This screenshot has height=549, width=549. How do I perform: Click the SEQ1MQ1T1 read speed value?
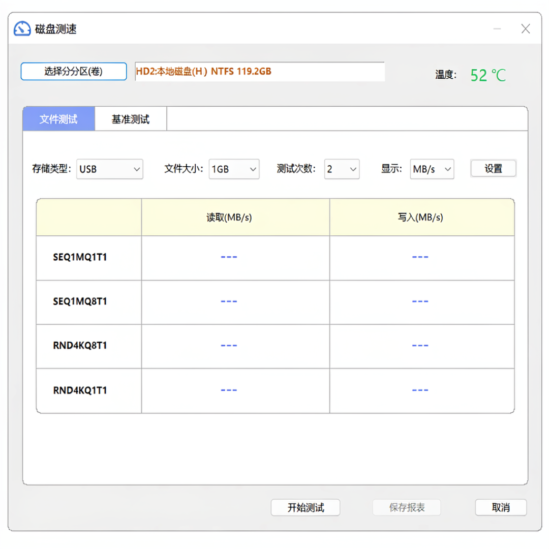229,257
